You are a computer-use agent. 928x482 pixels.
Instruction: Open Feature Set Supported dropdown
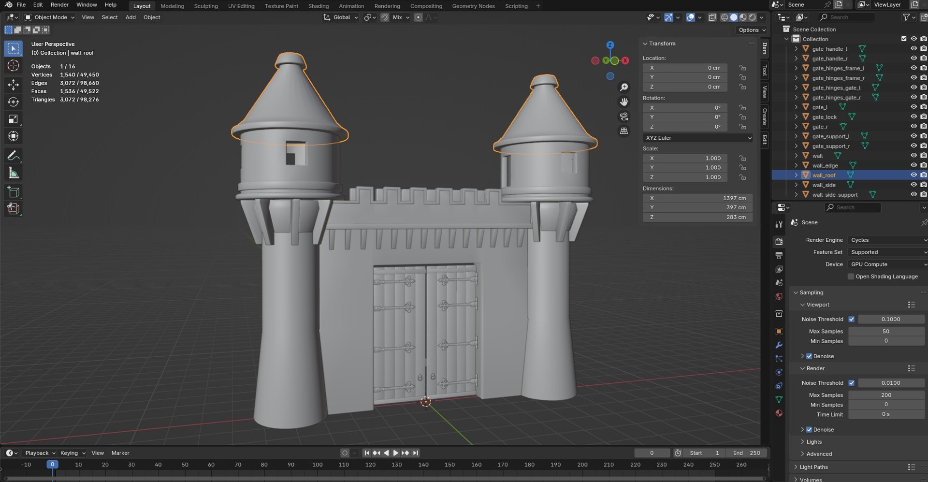click(x=888, y=252)
